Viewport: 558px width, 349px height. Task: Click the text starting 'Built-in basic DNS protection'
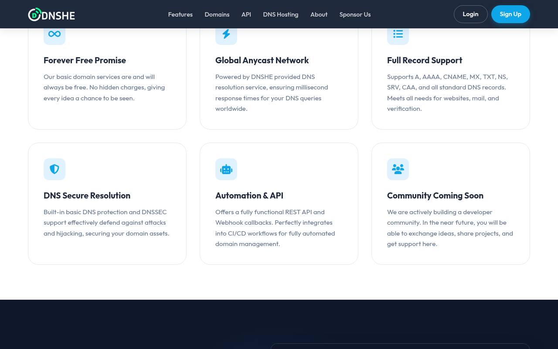106,222
